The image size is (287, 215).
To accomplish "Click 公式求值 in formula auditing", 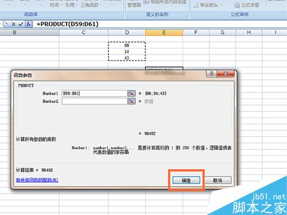I will [x=247, y=5].
